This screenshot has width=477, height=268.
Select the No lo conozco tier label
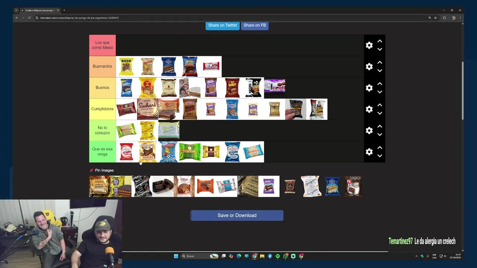[102, 130]
